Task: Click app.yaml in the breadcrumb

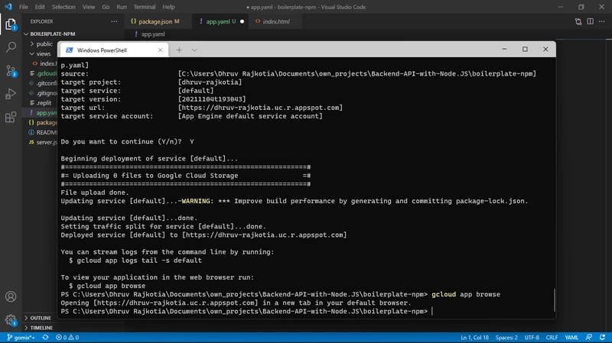Action: tap(153, 34)
